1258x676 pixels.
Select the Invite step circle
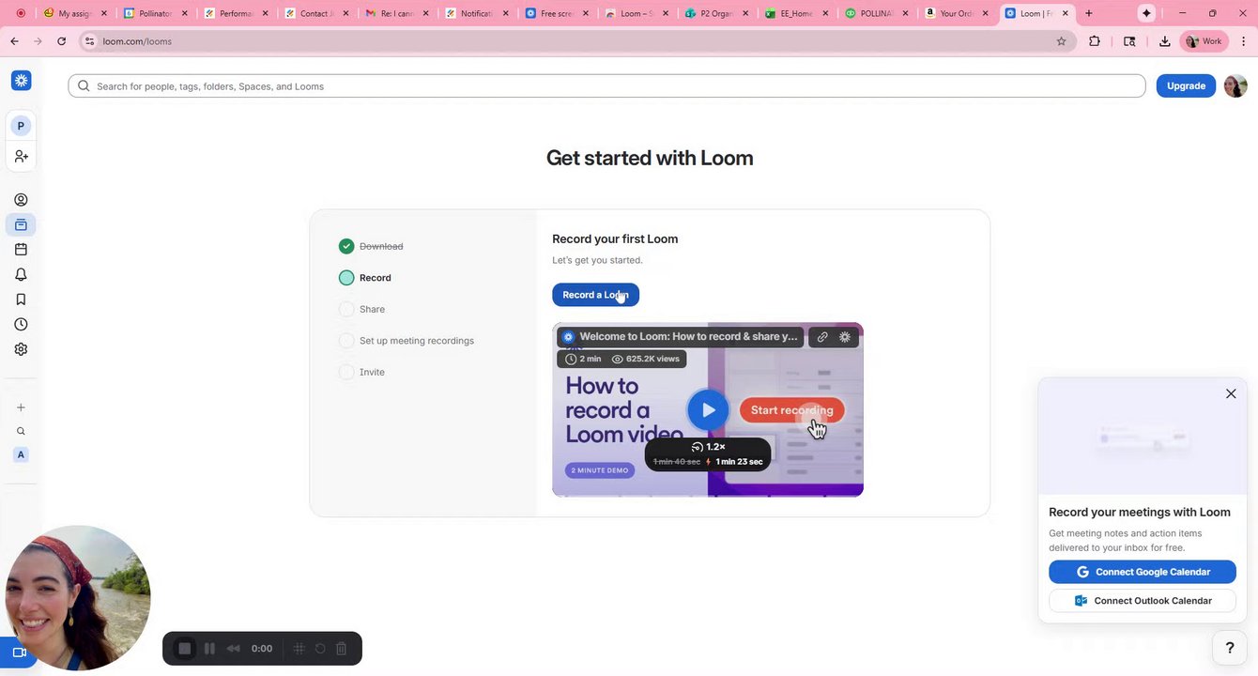346,372
